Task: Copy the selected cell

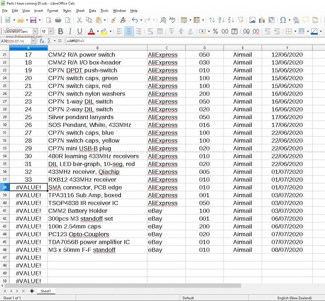Action: point(89,20)
